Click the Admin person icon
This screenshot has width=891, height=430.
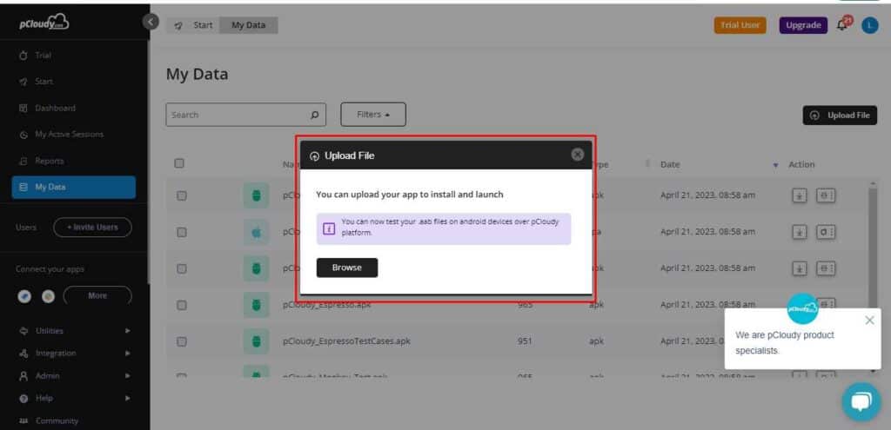(23, 375)
